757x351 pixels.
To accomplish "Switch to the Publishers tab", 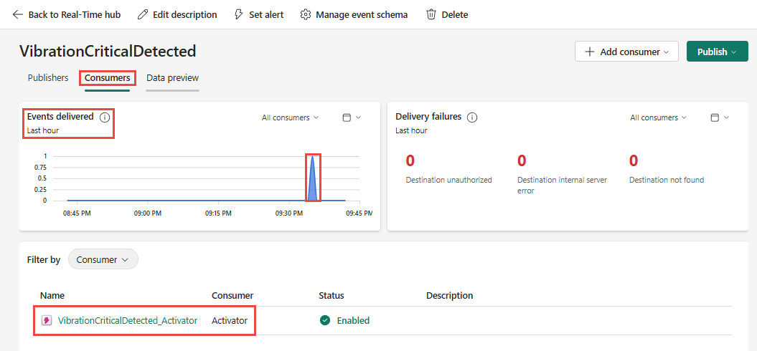I will [48, 77].
